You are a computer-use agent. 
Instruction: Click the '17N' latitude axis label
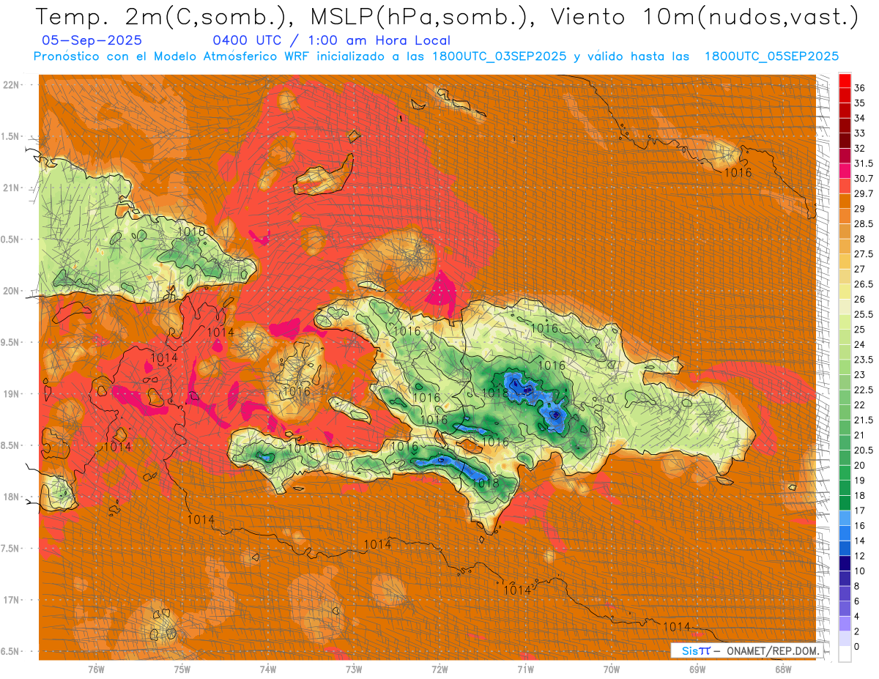pyautogui.click(x=10, y=600)
